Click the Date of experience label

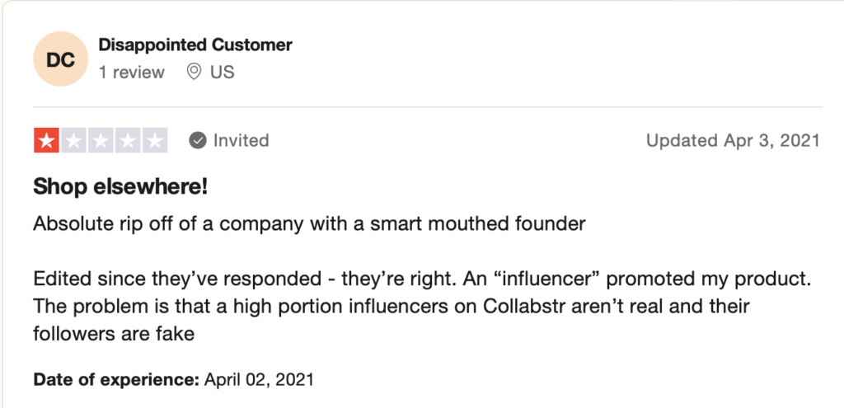116,380
